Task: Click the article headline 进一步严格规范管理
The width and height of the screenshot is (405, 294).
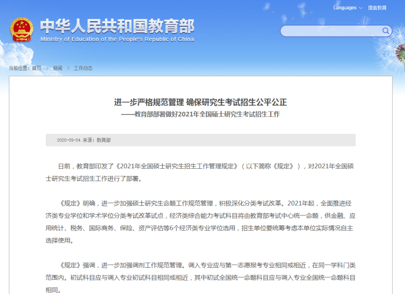Action: (200, 102)
